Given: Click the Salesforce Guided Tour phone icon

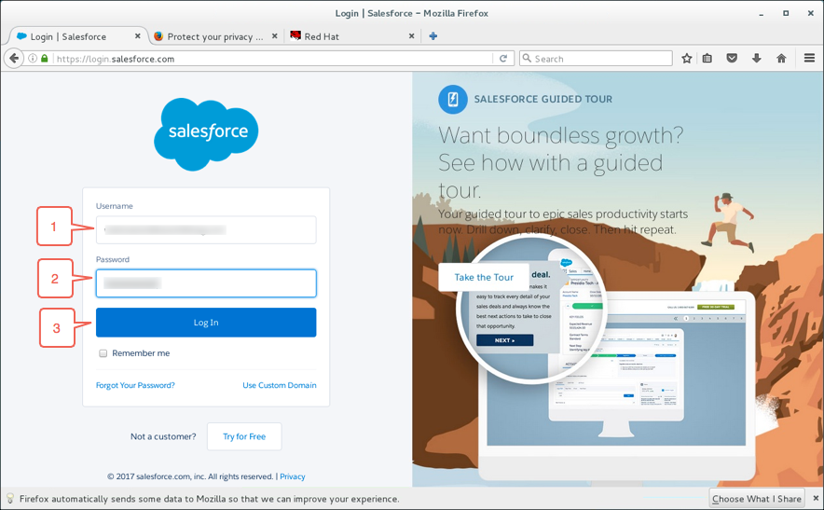Looking at the screenshot, I should coord(452,99).
